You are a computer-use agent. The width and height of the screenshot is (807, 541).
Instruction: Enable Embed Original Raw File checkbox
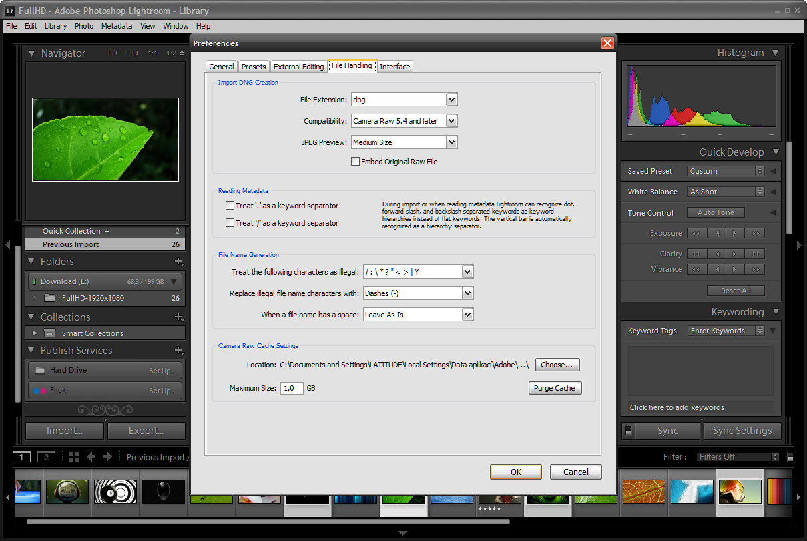click(x=355, y=162)
